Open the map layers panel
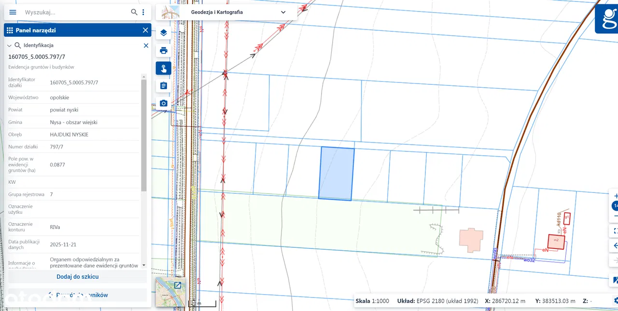The image size is (618, 311). pyautogui.click(x=163, y=33)
